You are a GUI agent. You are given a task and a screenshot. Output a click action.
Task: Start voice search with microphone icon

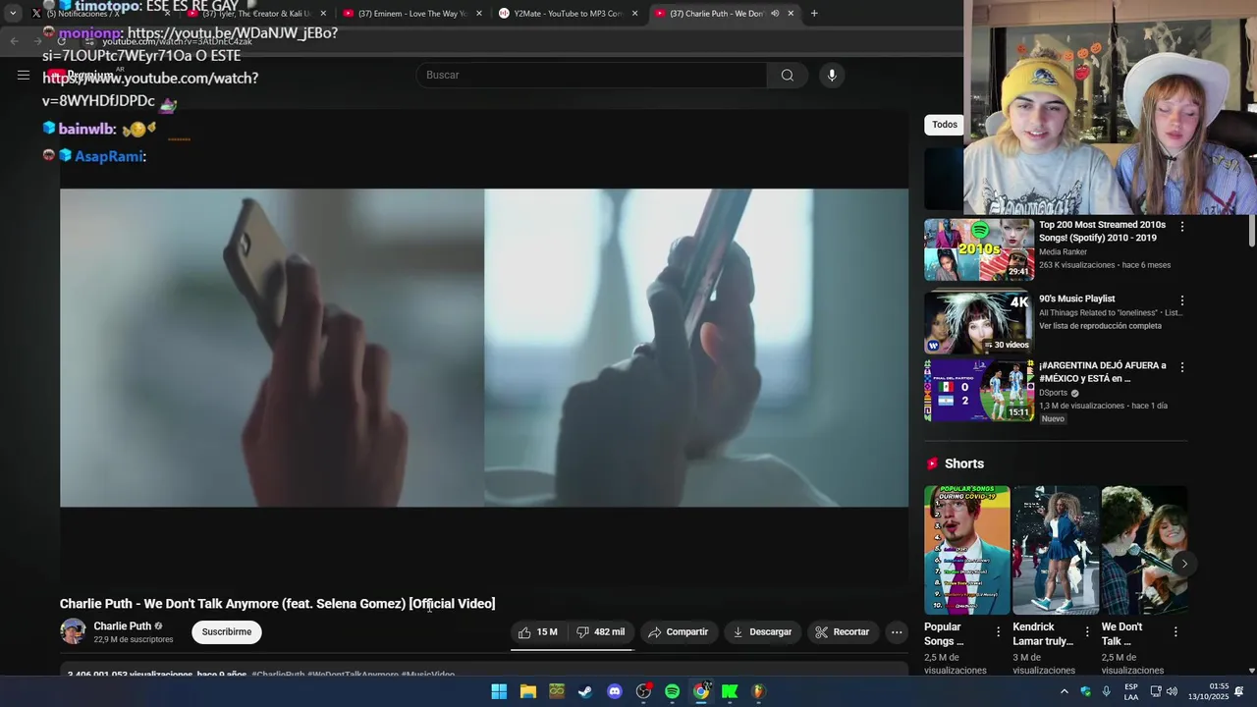click(x=832, y=76)
